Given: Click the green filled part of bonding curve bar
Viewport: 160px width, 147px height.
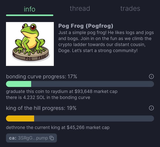Looking at the screenshot, I should (18, 84).
